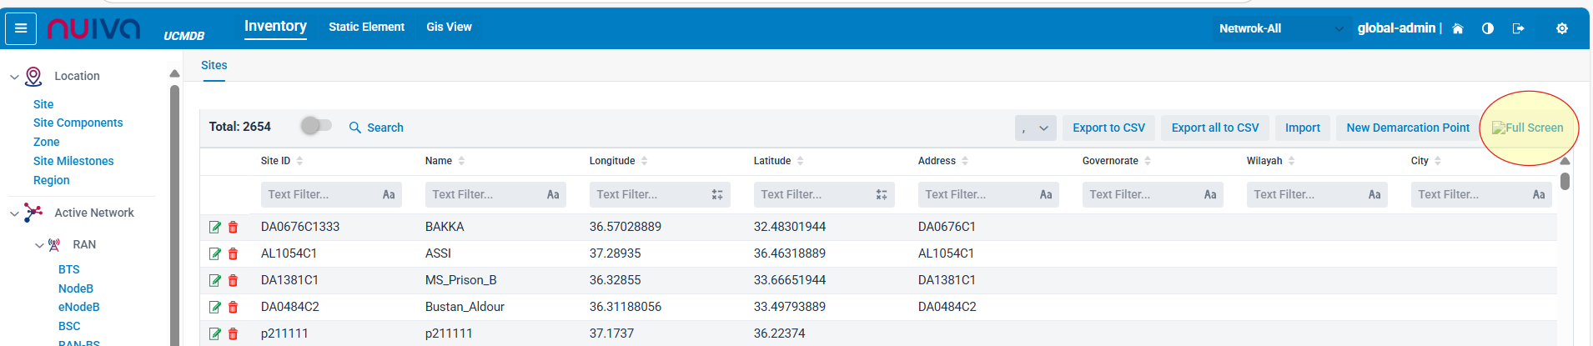
Task: Click the Longitude text filter field
Action: pyautogui.click(x=646, y=194)
